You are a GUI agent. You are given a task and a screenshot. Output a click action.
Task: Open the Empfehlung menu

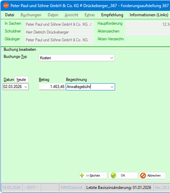(x=112, y=15)
